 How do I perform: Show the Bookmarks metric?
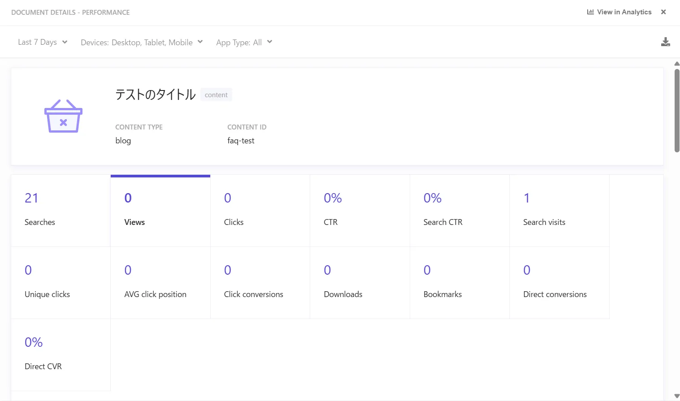point(459,283)
